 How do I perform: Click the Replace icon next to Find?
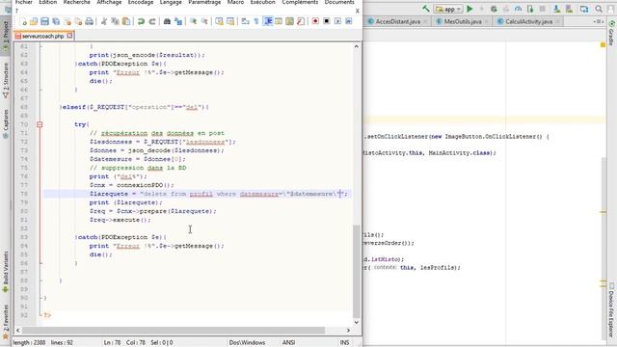coord(178,21)
